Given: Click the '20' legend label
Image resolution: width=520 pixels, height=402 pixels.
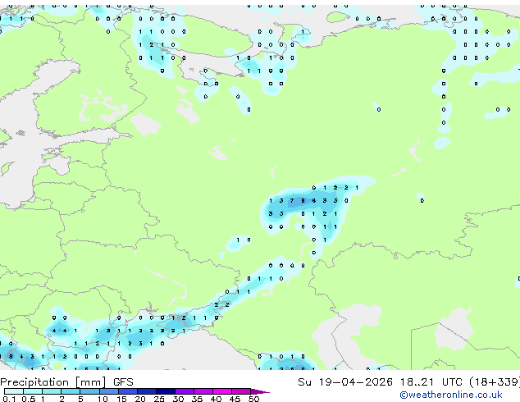Looking at the screenshot, I should pos(140,399).
